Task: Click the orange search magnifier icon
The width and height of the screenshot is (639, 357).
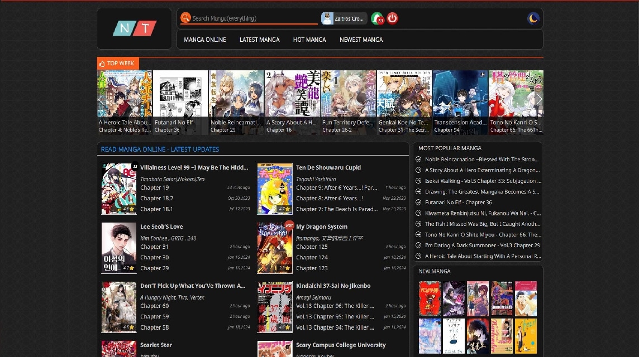Action: [185, 18]
